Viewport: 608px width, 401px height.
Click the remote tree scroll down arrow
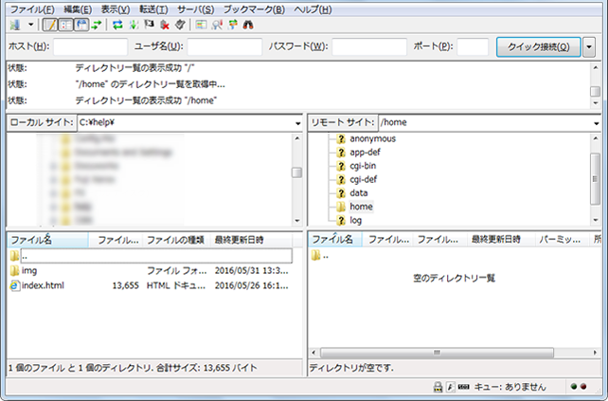point(595,220)
